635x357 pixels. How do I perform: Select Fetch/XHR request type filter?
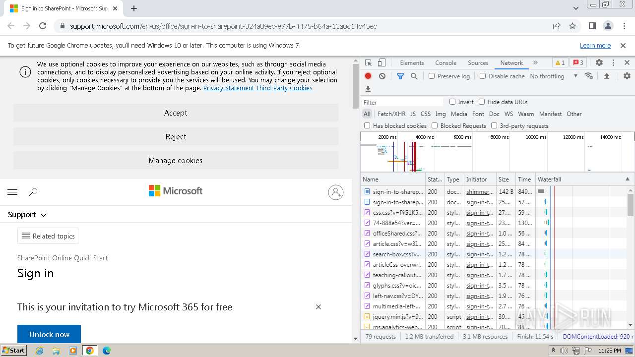(391, 114)
